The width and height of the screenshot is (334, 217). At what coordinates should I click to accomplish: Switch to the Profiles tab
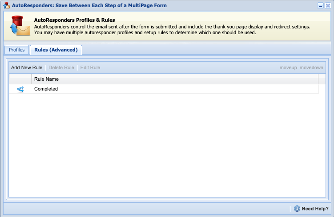(x=16, y=50)
